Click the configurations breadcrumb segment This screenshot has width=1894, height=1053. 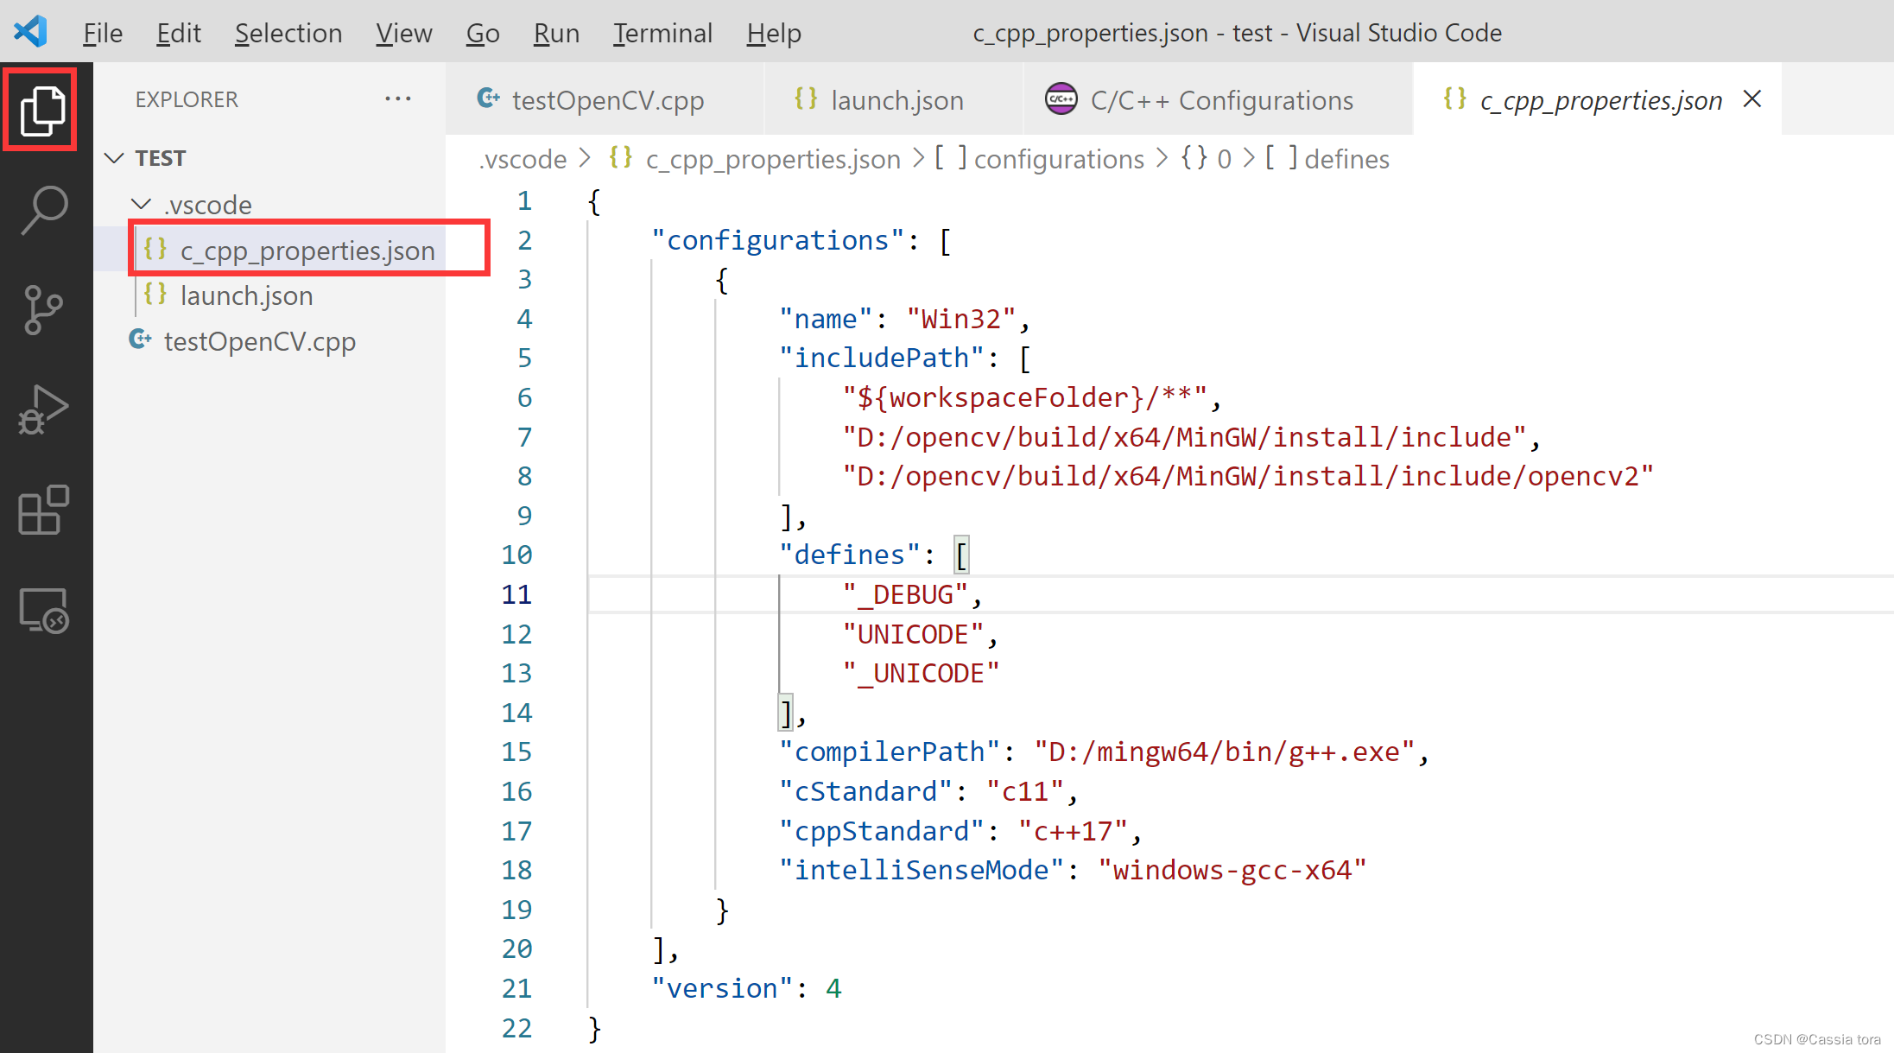1039,159
